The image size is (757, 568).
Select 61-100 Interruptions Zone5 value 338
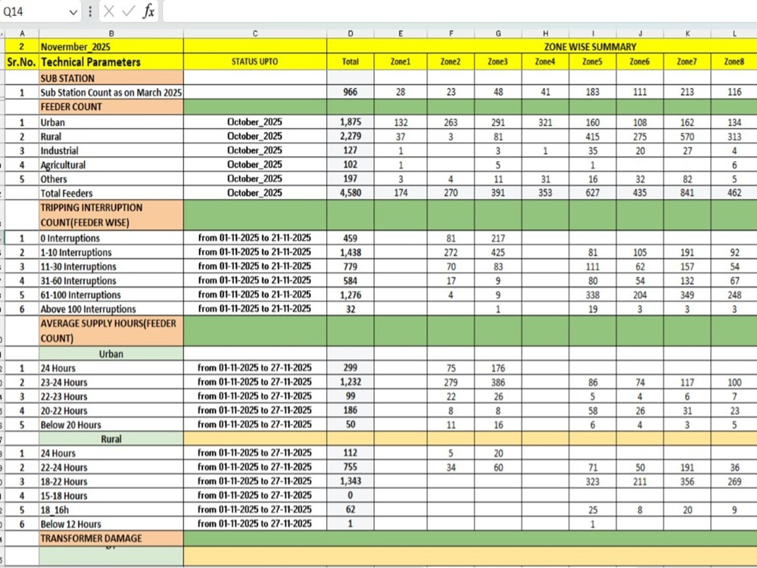pyautogui.click(x=593, y=295)
